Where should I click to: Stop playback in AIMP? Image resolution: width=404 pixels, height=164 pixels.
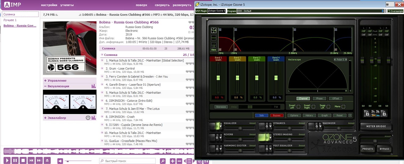click(x=23, y=161)
